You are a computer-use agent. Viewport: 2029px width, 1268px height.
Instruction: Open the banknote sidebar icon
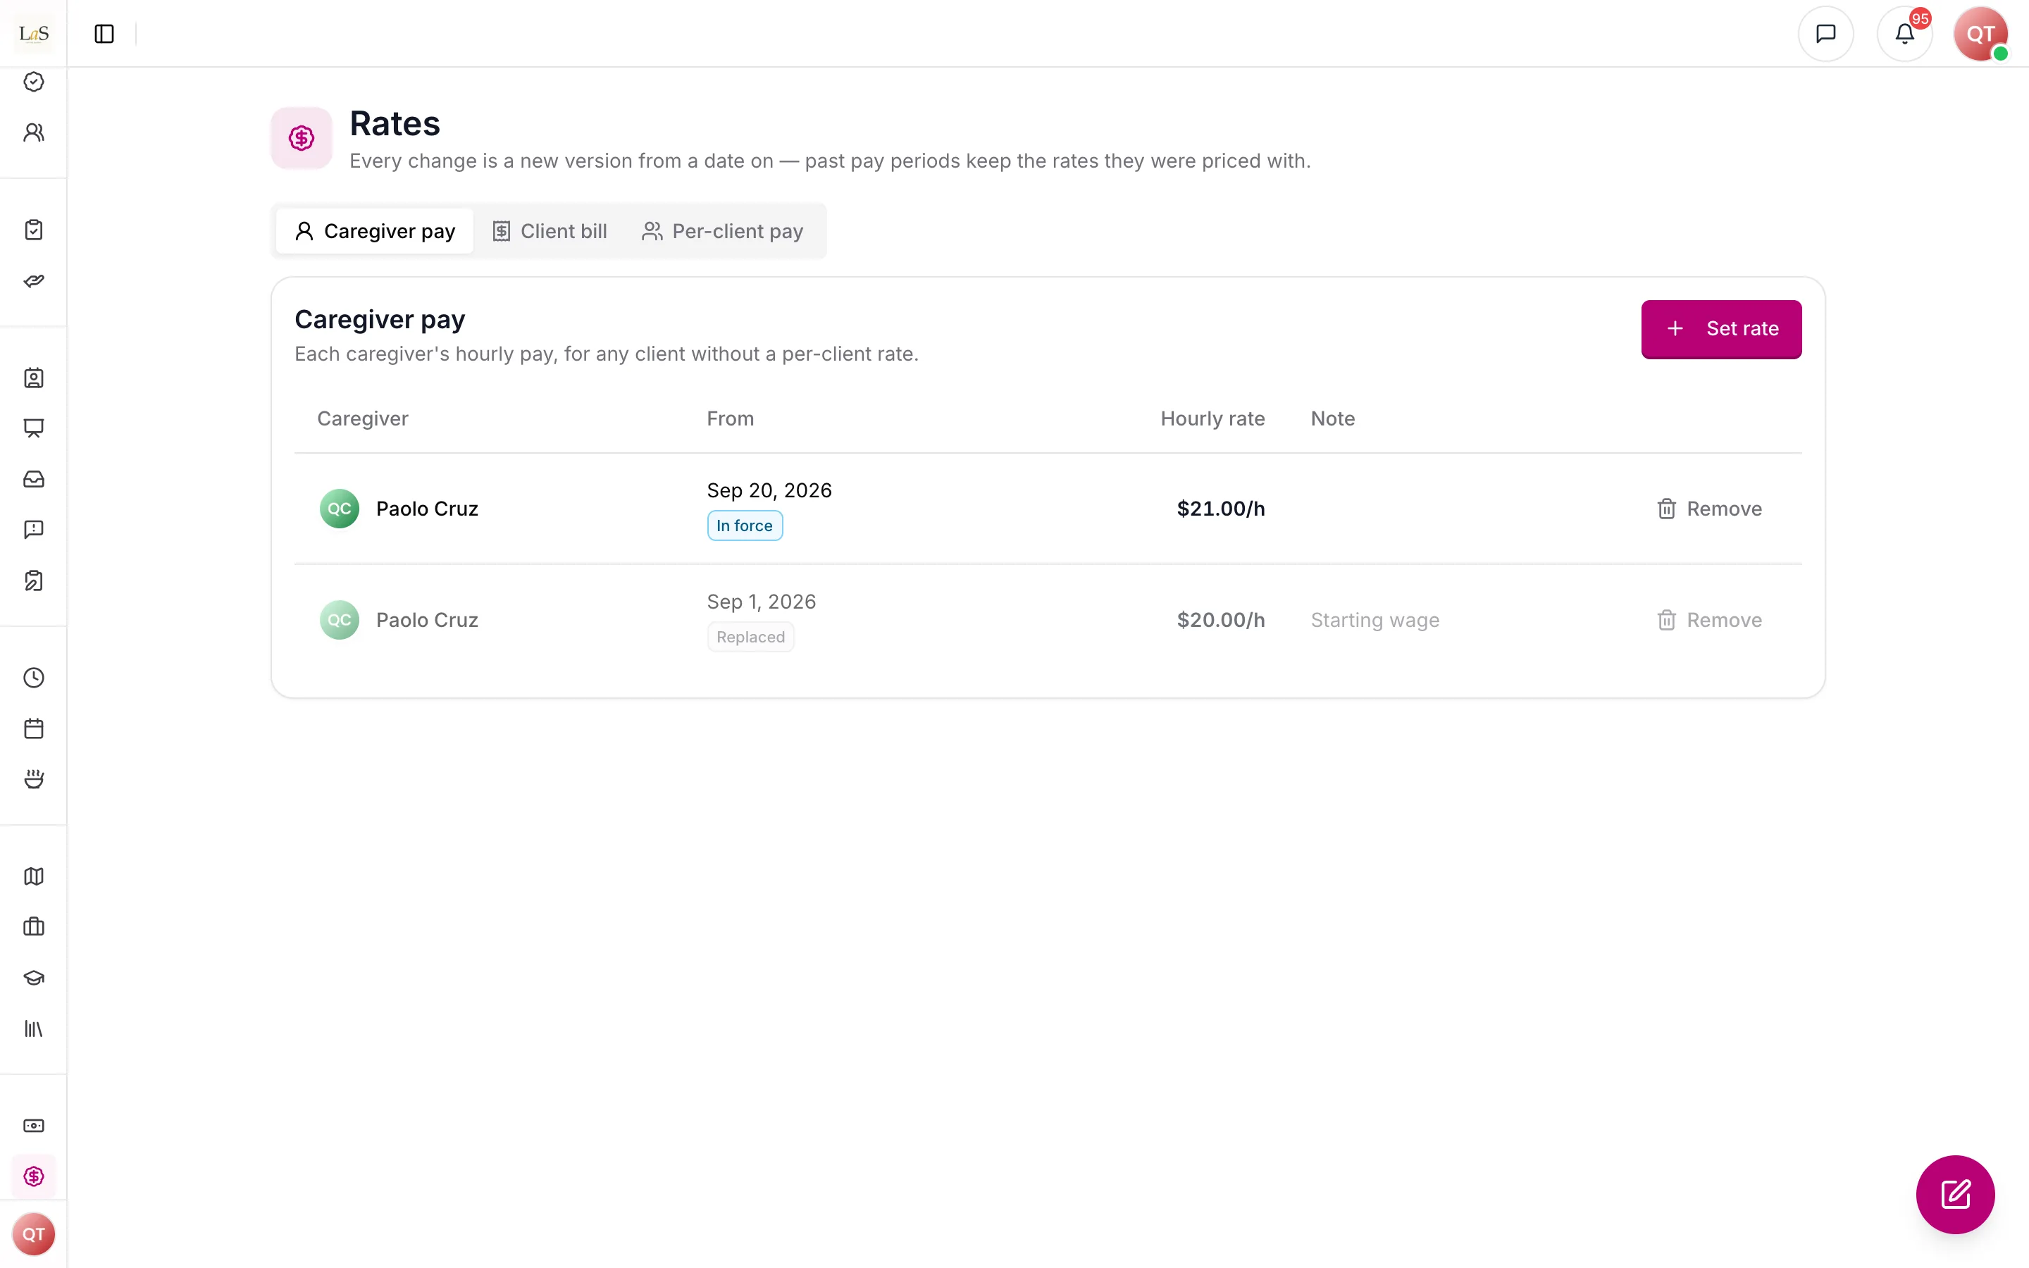coord(34,1126)
